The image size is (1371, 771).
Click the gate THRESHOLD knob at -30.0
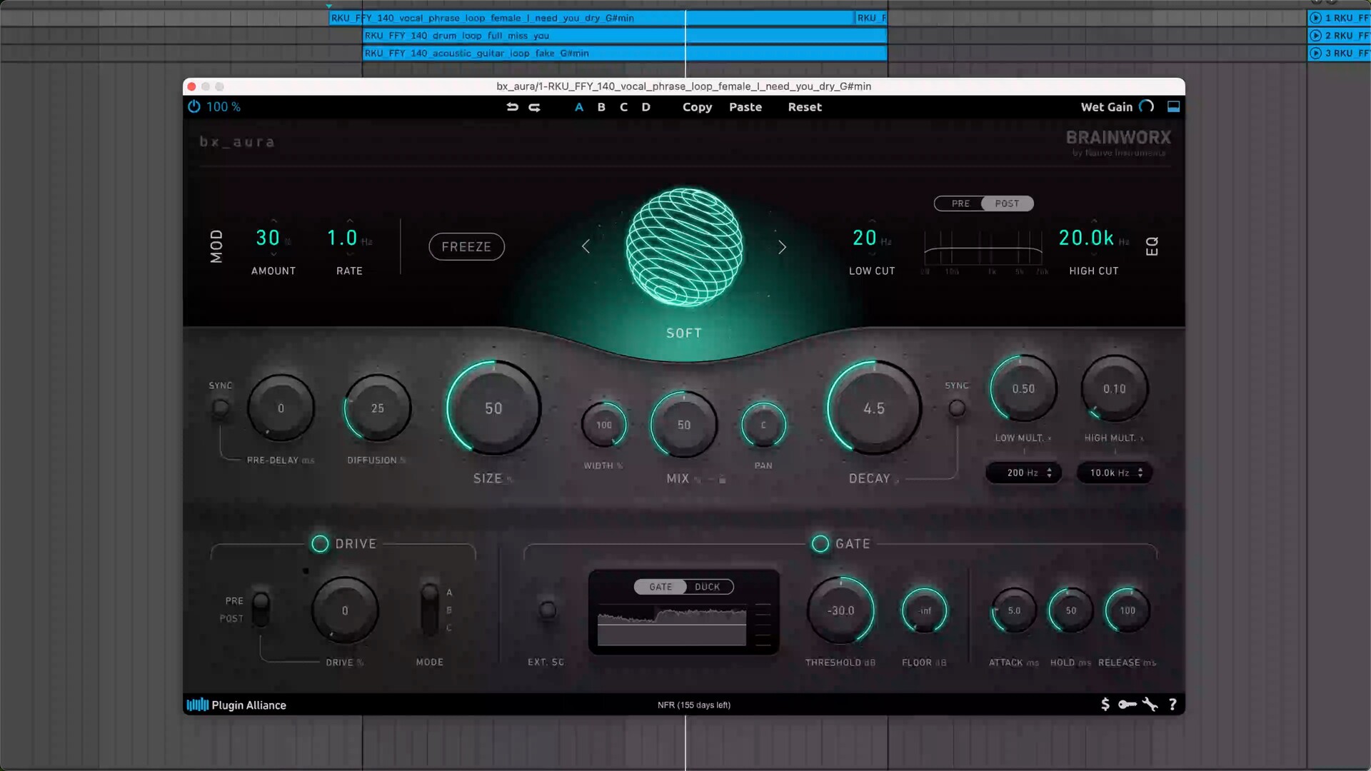[840, 610]
